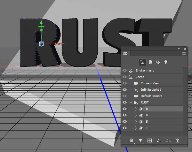Click the green Y-axis arrow on gizmo
The width and height of the screenshot is (192, 152).
41,22
